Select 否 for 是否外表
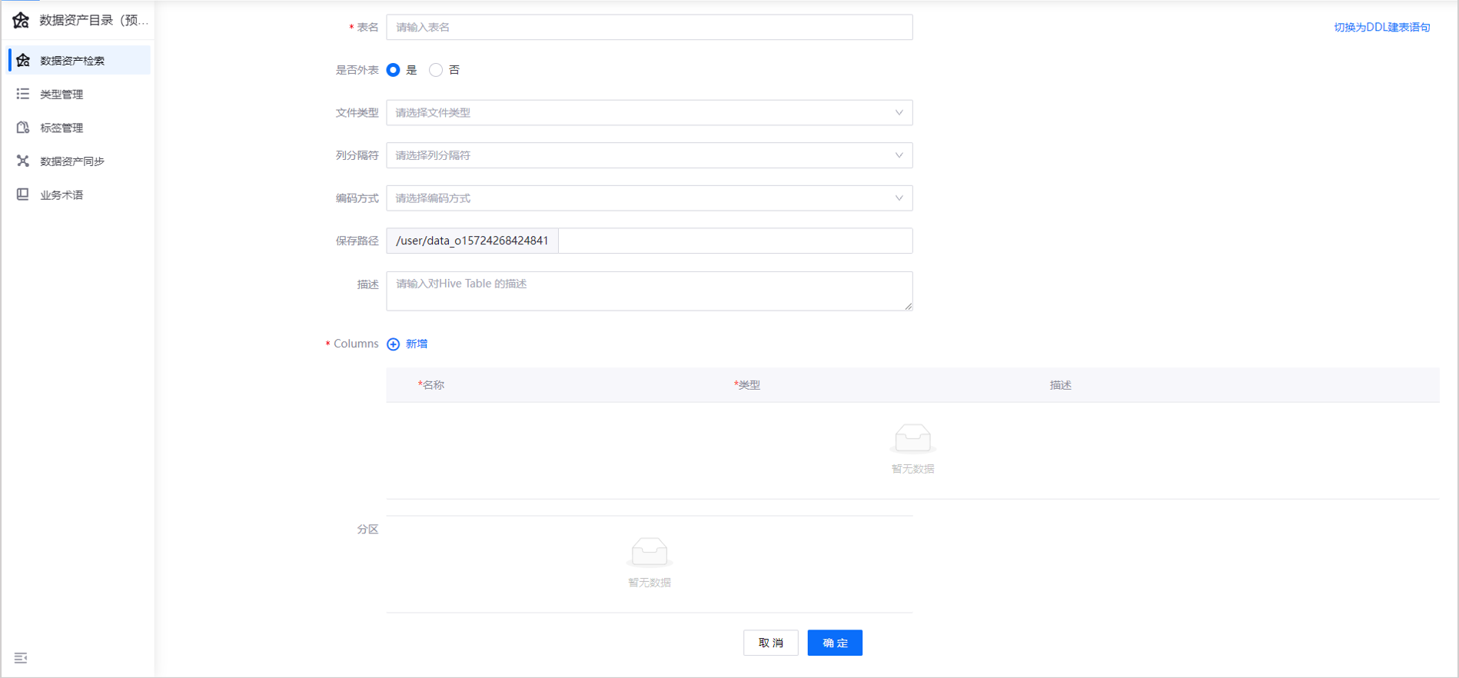 [436, 70]
